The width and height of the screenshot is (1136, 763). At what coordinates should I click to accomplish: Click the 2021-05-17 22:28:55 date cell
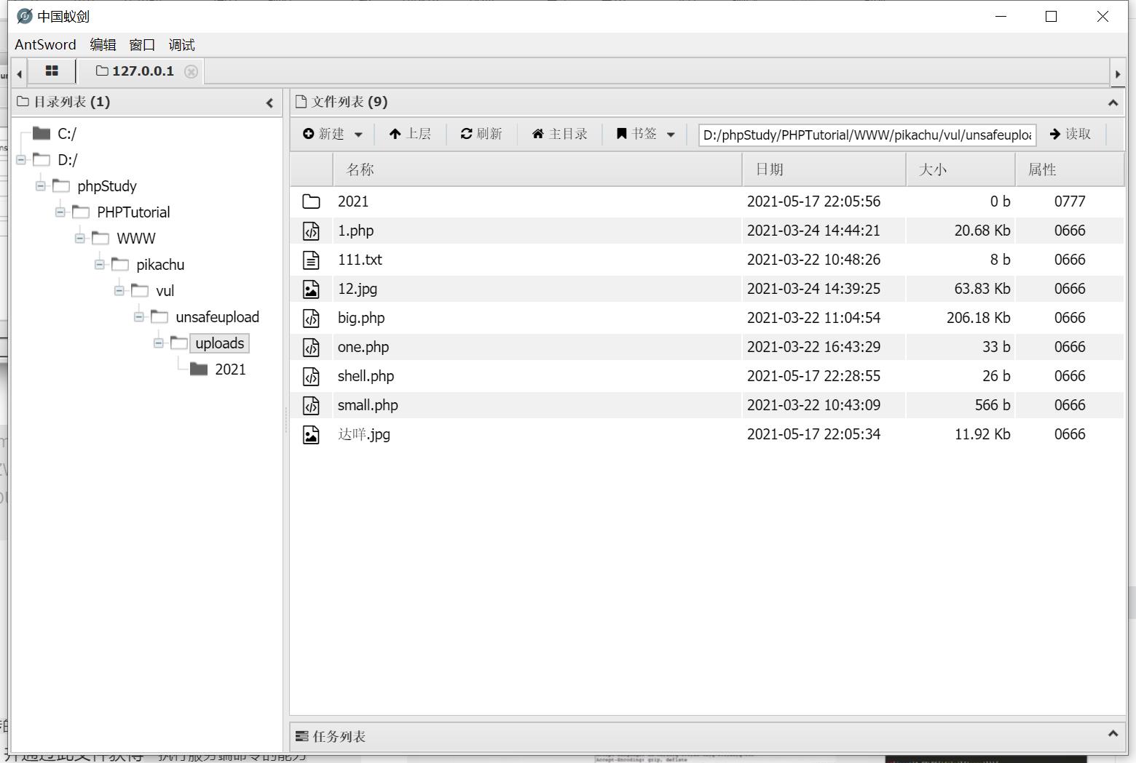click(813, 376)
